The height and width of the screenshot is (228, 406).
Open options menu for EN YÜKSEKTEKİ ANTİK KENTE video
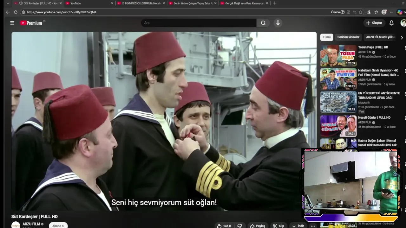(x=405, y=94)
